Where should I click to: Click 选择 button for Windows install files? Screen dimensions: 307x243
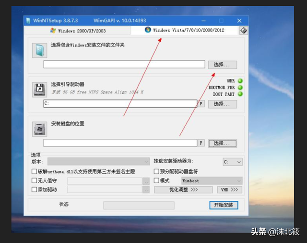[x=223, y=65]
